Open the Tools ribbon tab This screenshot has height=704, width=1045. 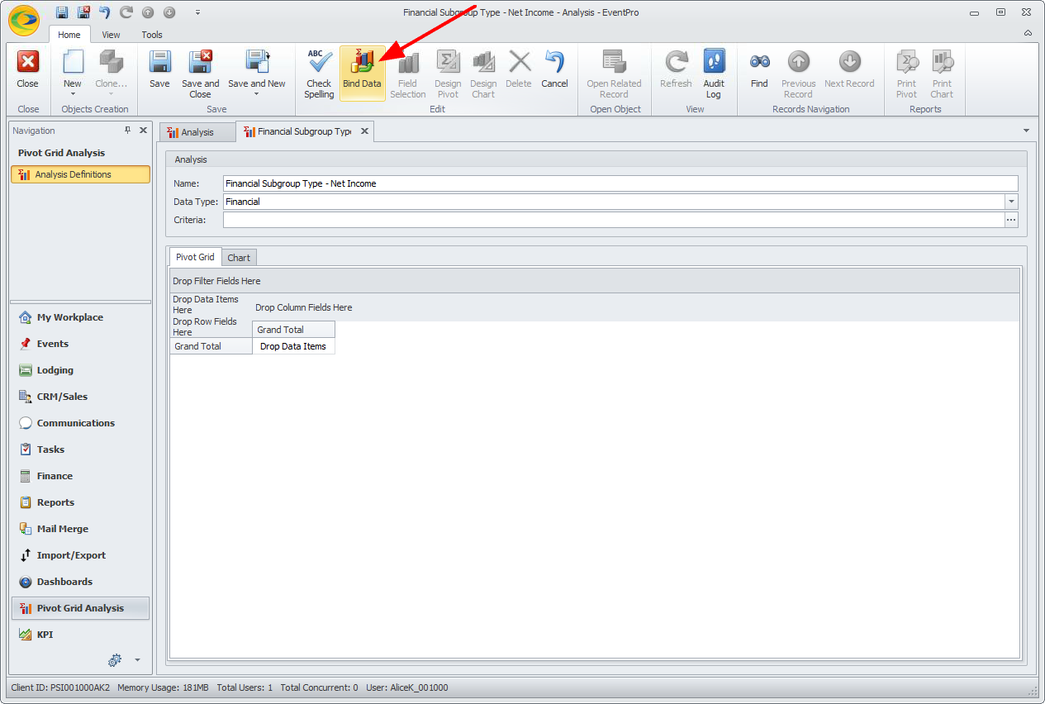(x=152, y=35)
